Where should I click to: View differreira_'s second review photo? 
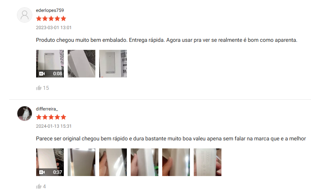coord(81,162)
